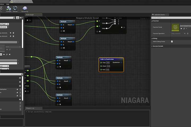Add a Function Specifiers map element
The width and height of the screenshot is (191, 127).
pos(185,34)
